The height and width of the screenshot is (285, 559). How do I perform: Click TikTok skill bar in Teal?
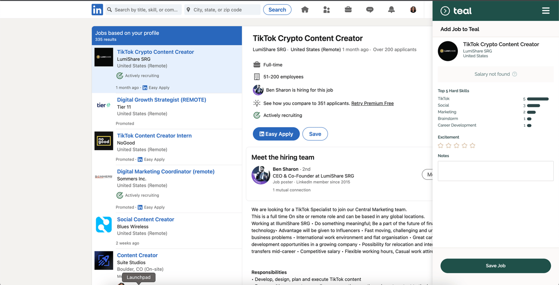[x=538, y=99]
